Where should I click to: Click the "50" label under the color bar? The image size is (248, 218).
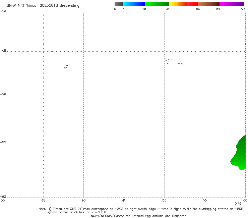(x=198, y=9)
